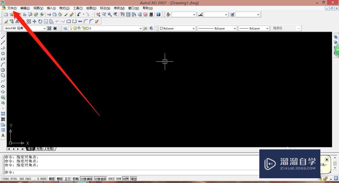Select the Explode tool icon
Viewport: 339px width, 183px height.
(97, 21)
